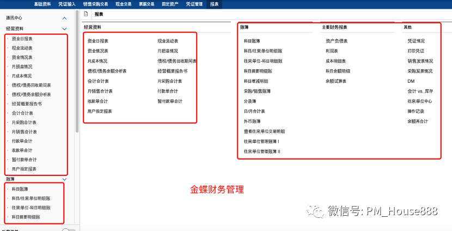
Task: Toggle the switch at bottom of sidebar
Action: pyautogui.click(x=68, y=229)
